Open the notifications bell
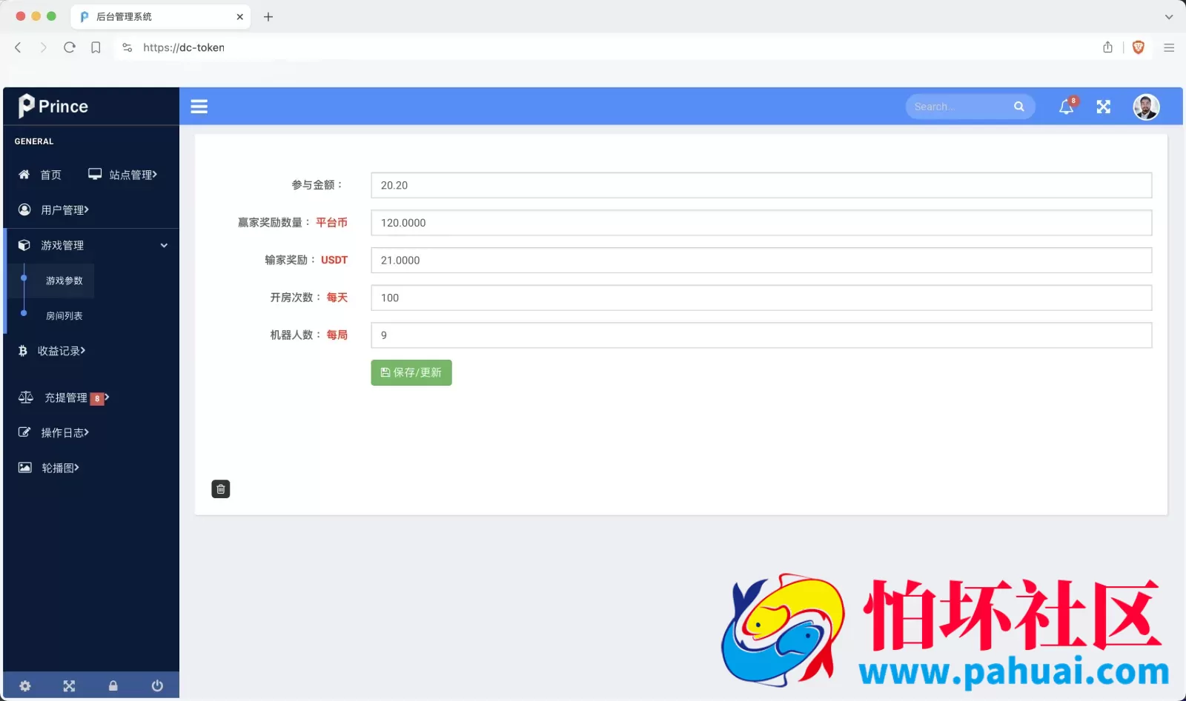 tap(1067, 107)
